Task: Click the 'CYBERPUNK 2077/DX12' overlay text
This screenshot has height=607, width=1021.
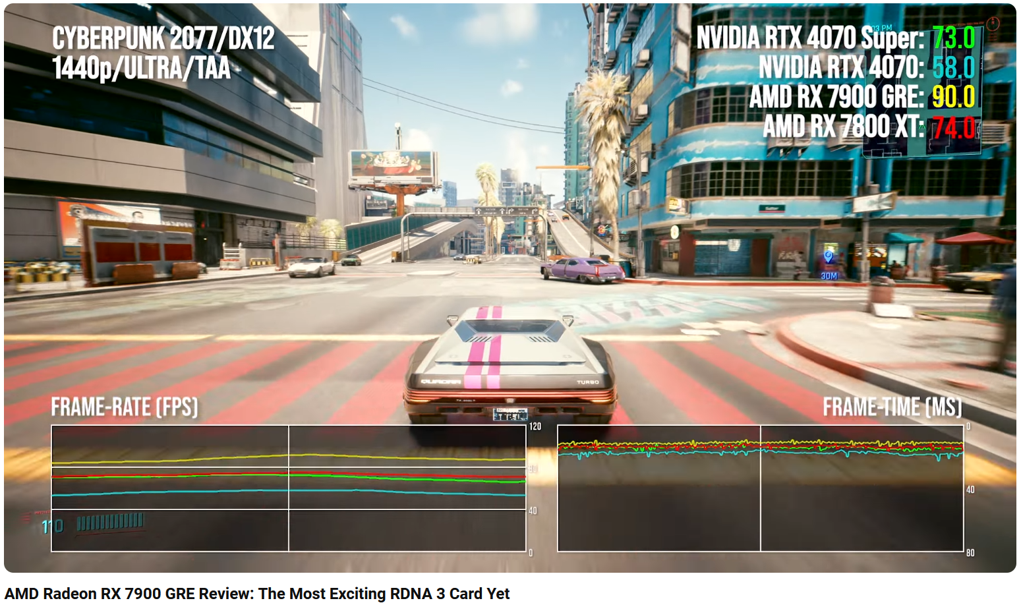Action: [163, 38]
